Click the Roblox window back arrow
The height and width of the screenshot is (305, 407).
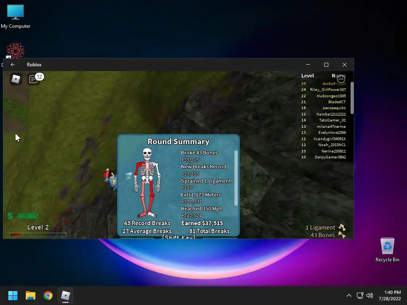(x=12, y=65)
